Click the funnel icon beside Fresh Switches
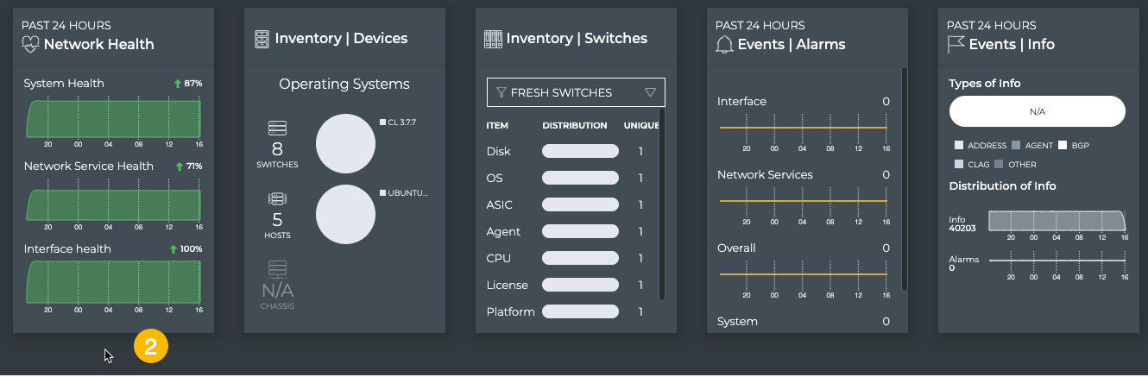 coord(501,92)
